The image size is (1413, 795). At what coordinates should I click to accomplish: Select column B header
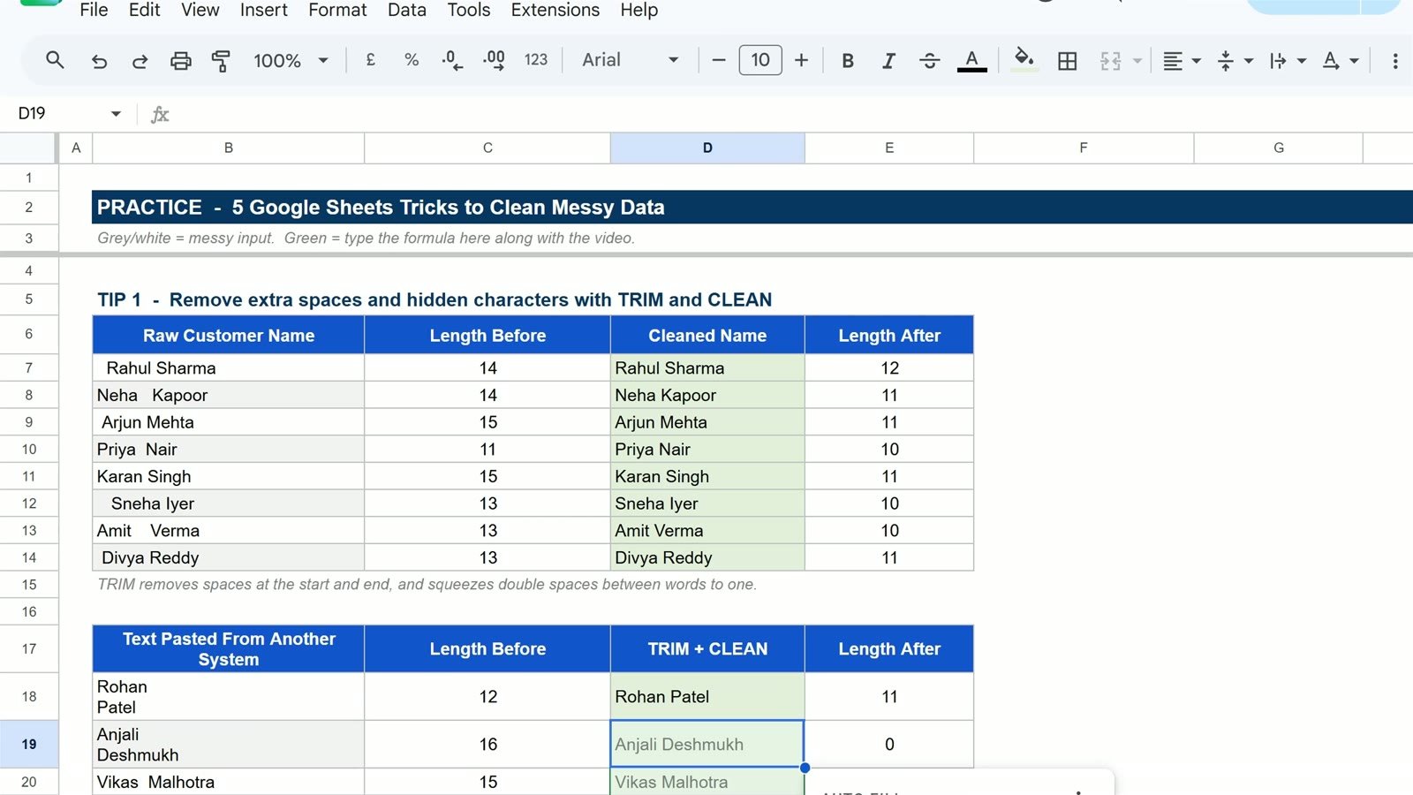(229, 148)
